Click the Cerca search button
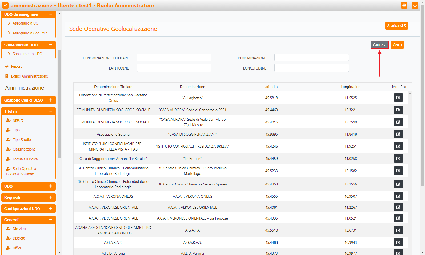 pyautogui.click(x=397, y=45)
